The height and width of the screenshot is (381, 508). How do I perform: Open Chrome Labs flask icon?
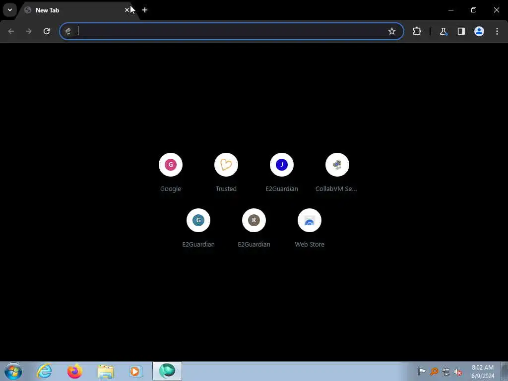tap(443, 31)
